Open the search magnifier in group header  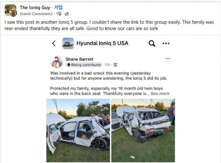click(152, 43)
